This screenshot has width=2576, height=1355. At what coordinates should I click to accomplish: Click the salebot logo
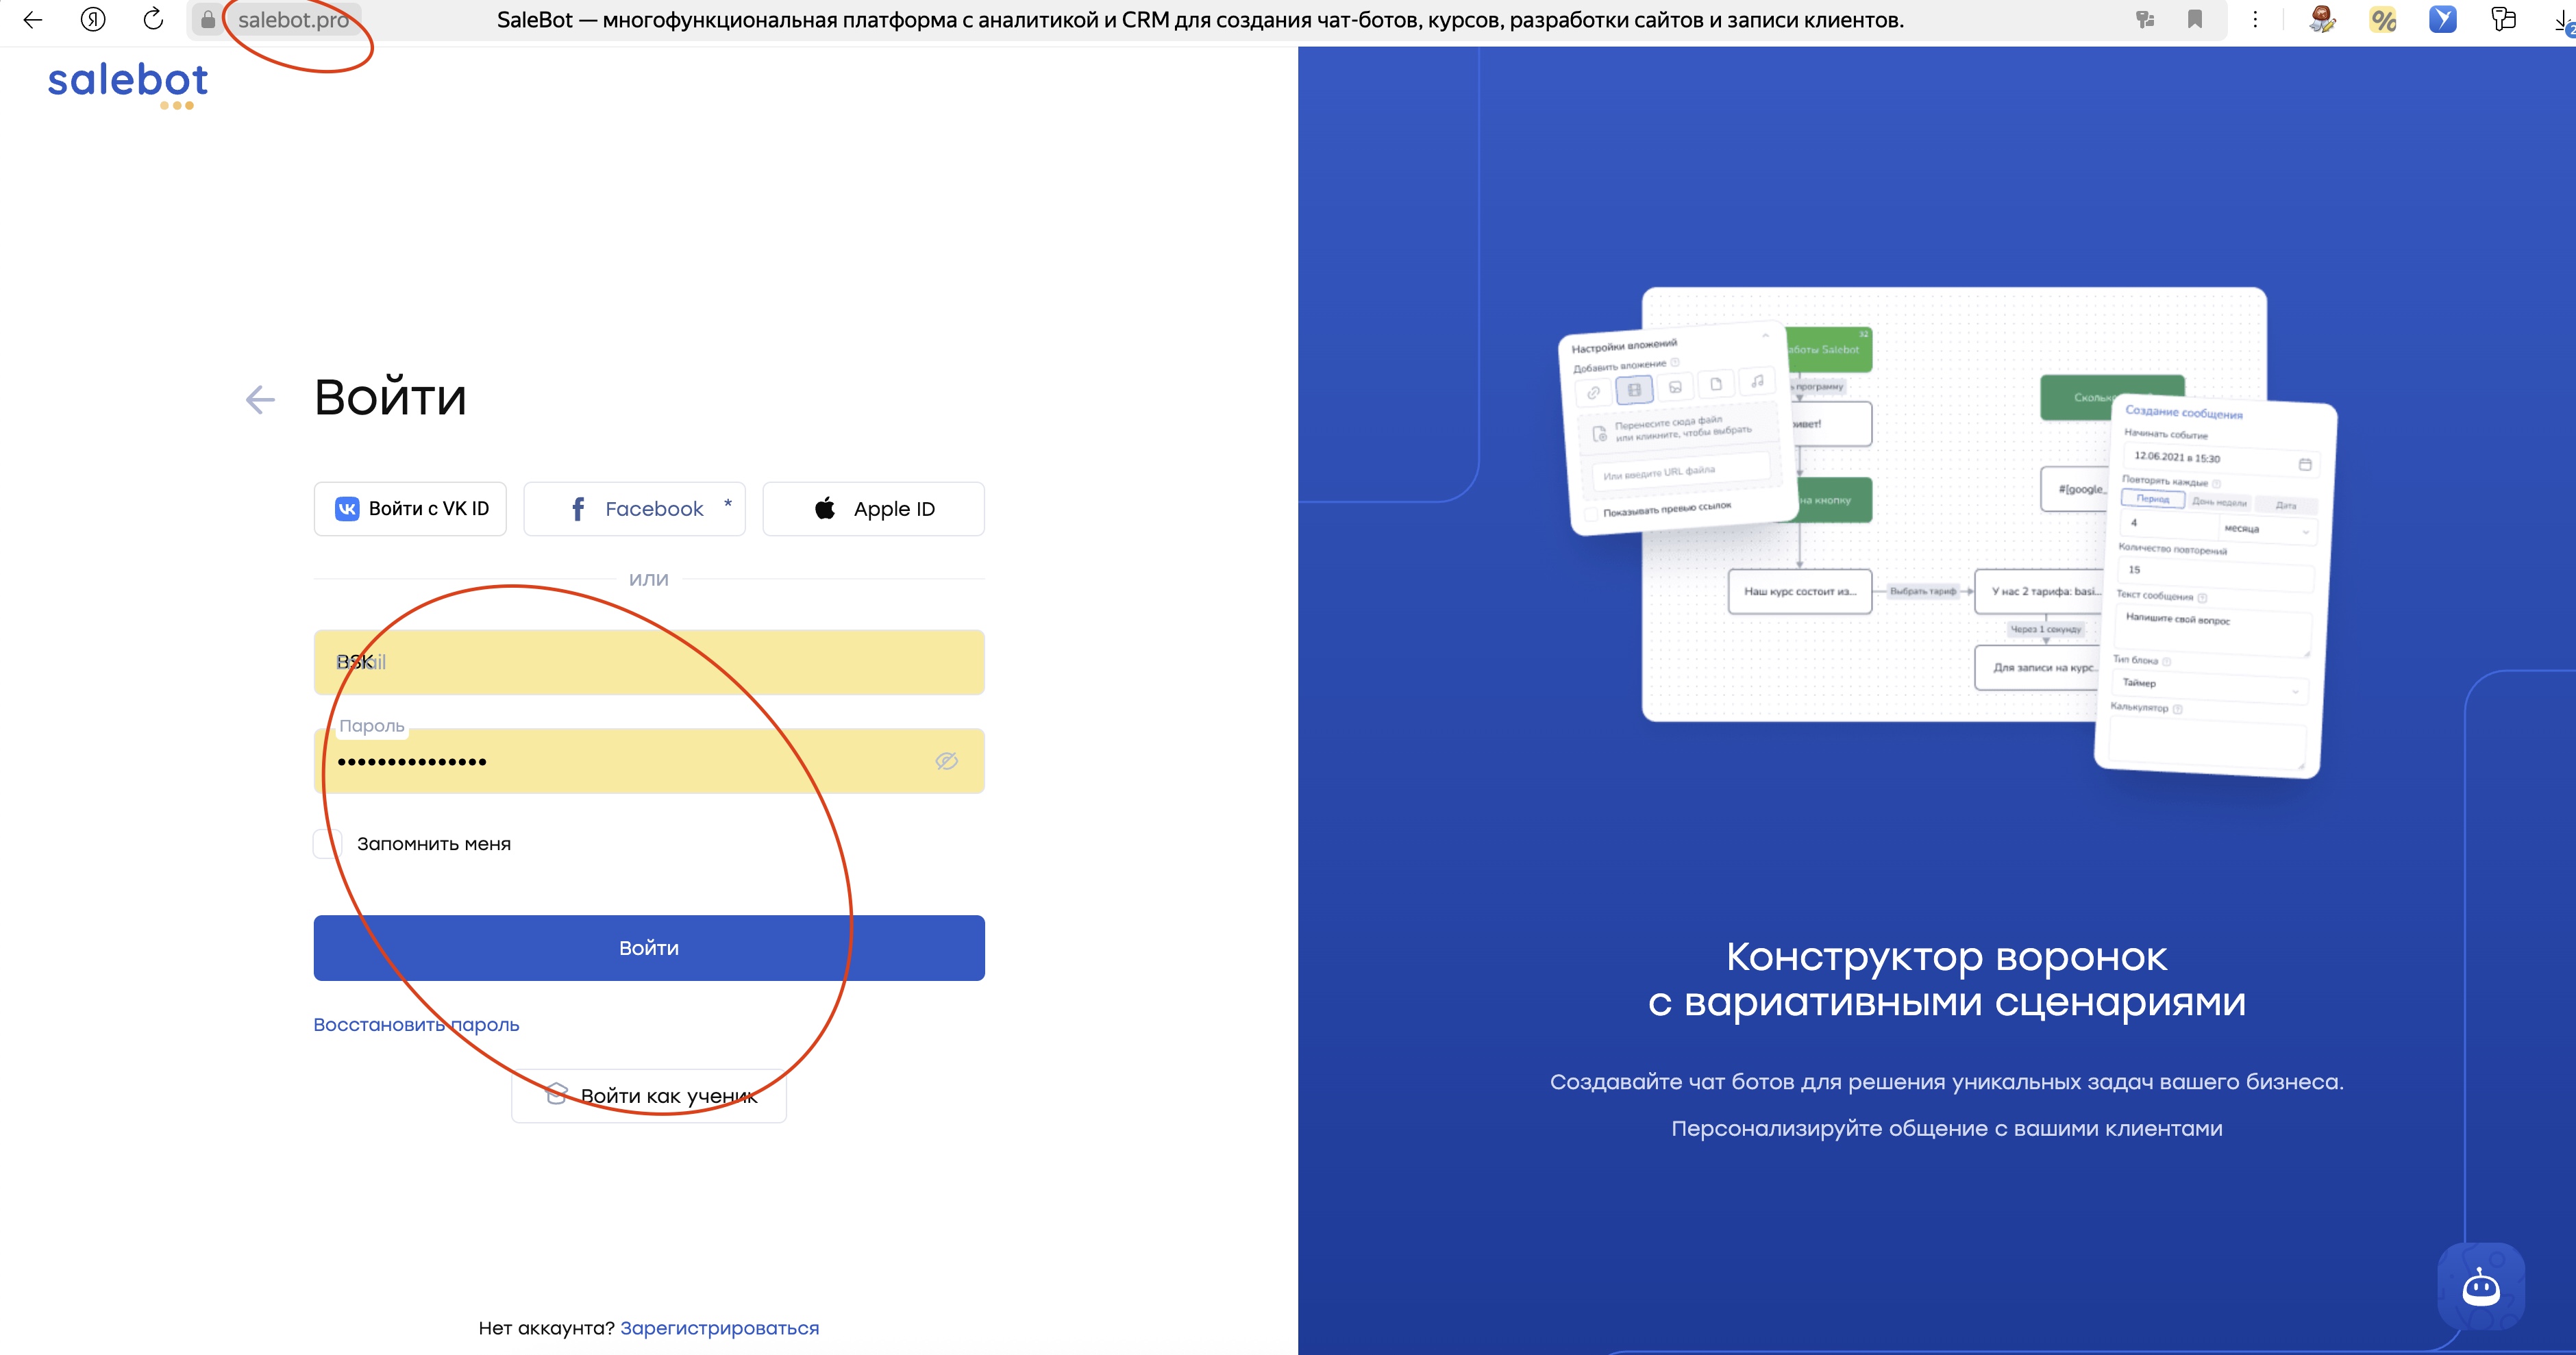click(x=128, y=85)
